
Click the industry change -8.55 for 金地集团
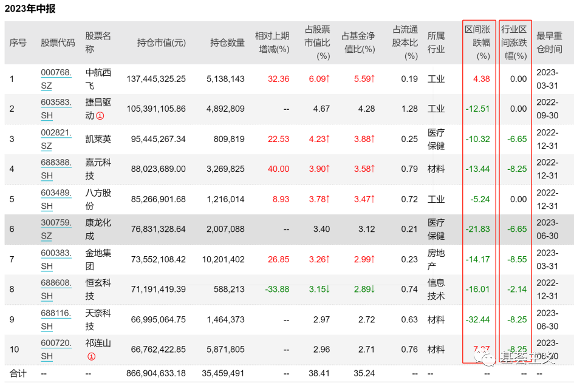coord(518,260)
